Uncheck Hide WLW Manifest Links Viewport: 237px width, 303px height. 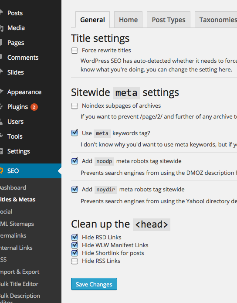click(x=74, y=245)
